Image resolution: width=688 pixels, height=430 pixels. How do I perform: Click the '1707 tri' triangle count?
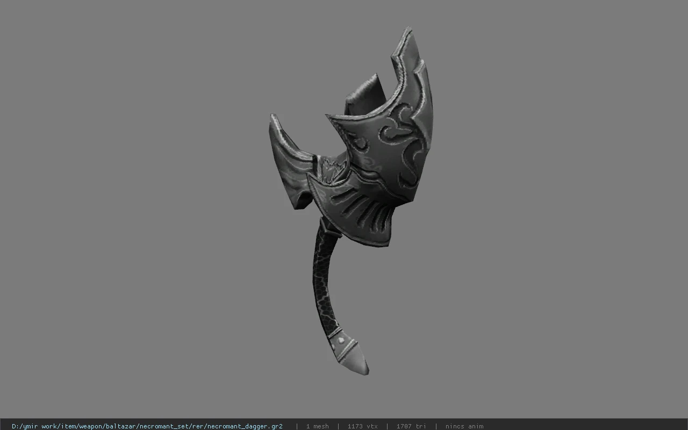[x=411, y=426]
